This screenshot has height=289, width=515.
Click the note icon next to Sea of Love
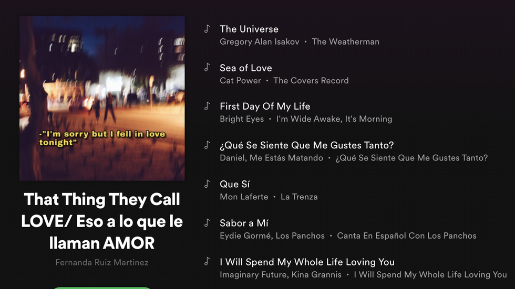click(x=207, y=68)
